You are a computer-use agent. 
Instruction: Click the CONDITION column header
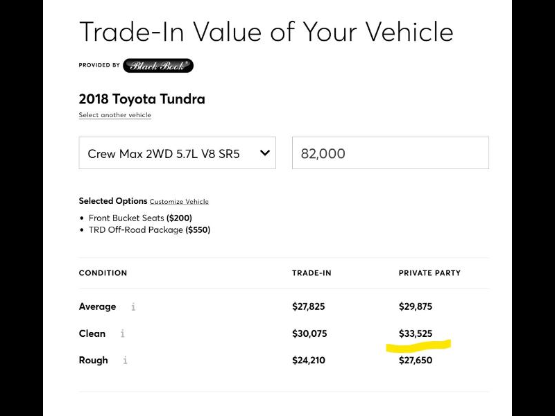103,273
